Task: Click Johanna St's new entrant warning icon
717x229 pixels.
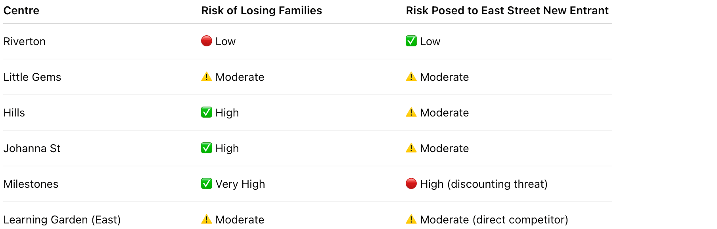Action: [411, 148]
